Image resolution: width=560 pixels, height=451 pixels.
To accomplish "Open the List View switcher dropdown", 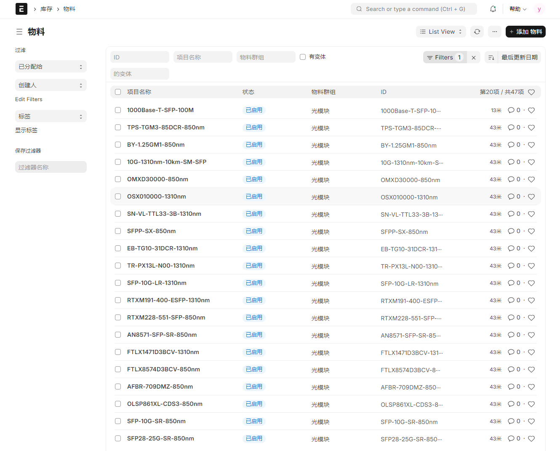I will [441, 32].
